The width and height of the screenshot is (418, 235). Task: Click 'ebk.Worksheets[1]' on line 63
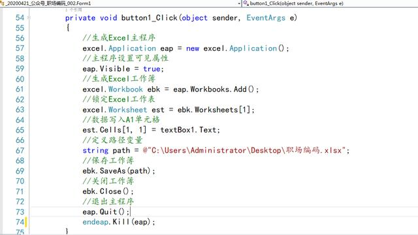click(x=214, y=110)
